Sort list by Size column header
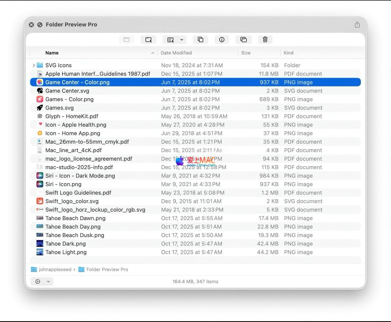 click(x=246, y=53)
